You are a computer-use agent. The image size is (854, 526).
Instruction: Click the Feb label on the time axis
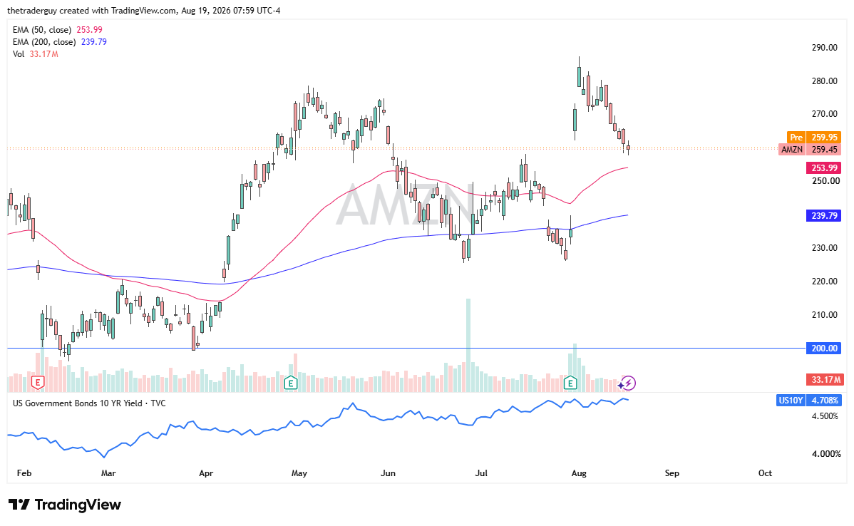24,473
